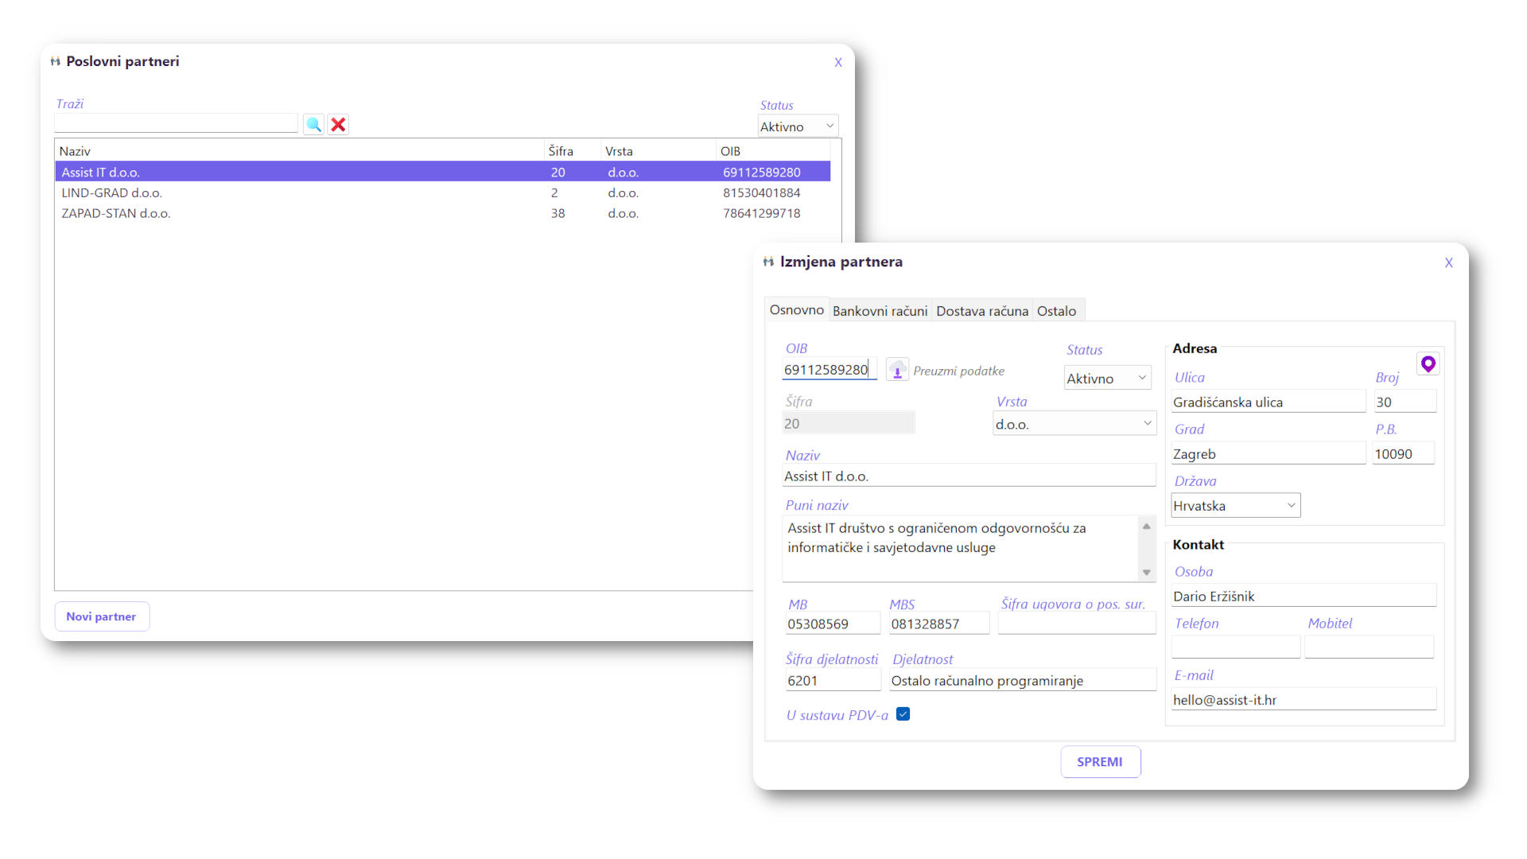Close the Izmjena partnera dialog
Screen dimensions: 1527x859
pyautogui.click(x=1448, y=263)
